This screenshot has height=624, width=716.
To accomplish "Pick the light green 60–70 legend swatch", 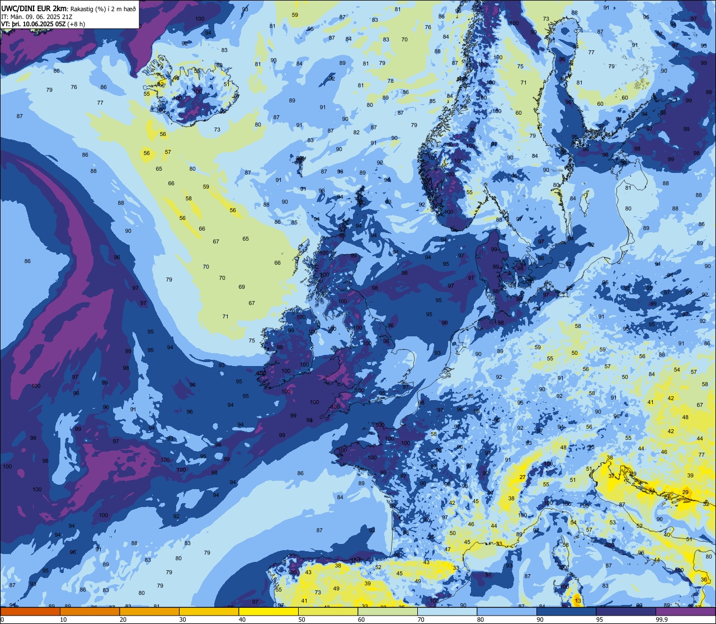I will [x=388, y=611].
